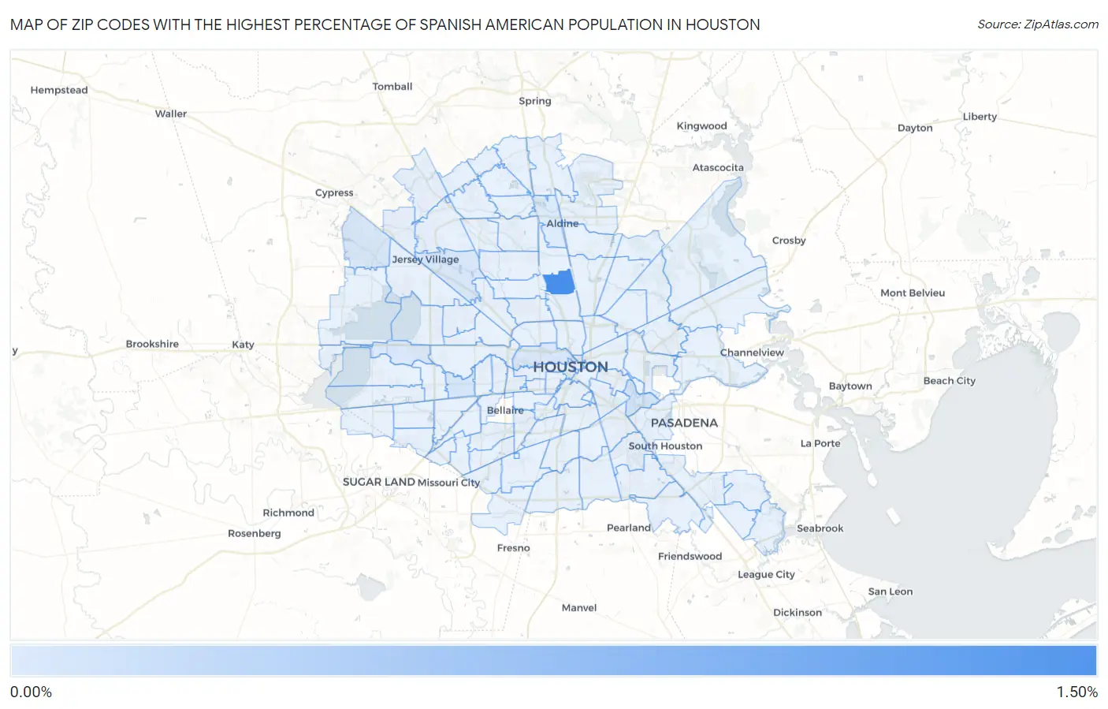Click the Crosby label
The image size is (1108, 709).
[789, 241]
